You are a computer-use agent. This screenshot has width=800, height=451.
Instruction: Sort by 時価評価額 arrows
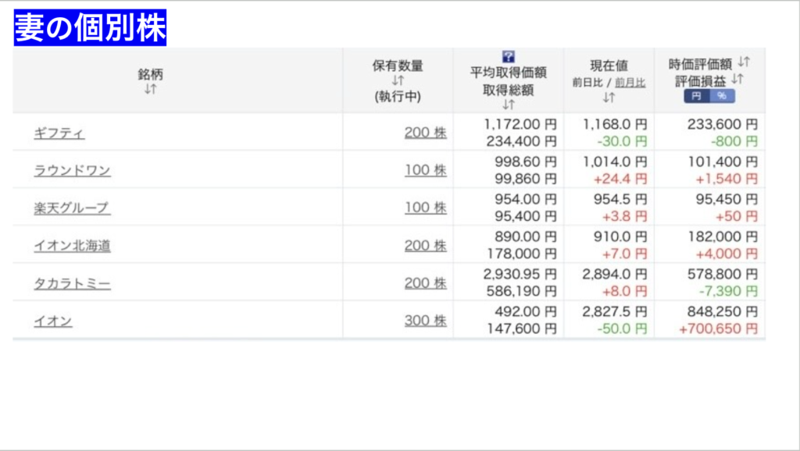744,62
